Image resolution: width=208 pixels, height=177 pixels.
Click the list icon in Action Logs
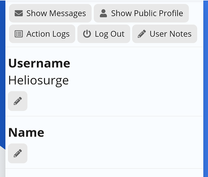tap(18, 34)
